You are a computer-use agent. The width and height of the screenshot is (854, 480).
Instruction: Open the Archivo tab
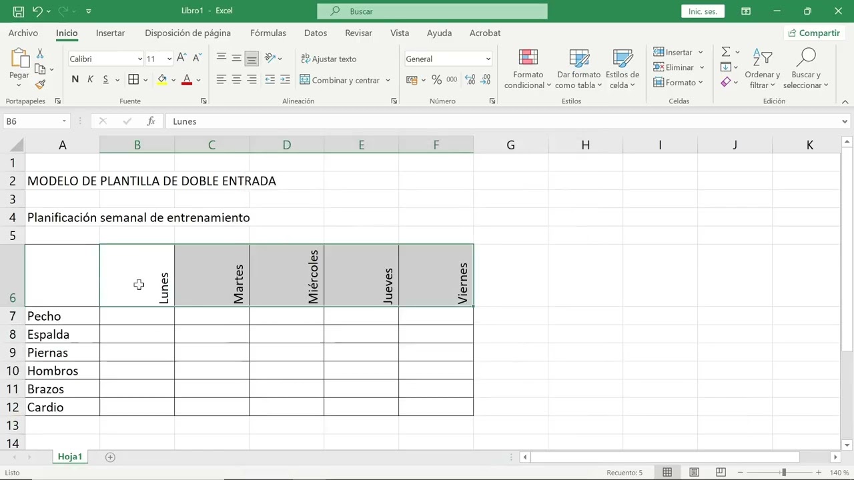(x=23, y=33)
